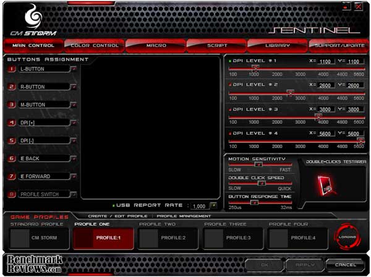Click the CM Storm logo

[x=33, y=20]
